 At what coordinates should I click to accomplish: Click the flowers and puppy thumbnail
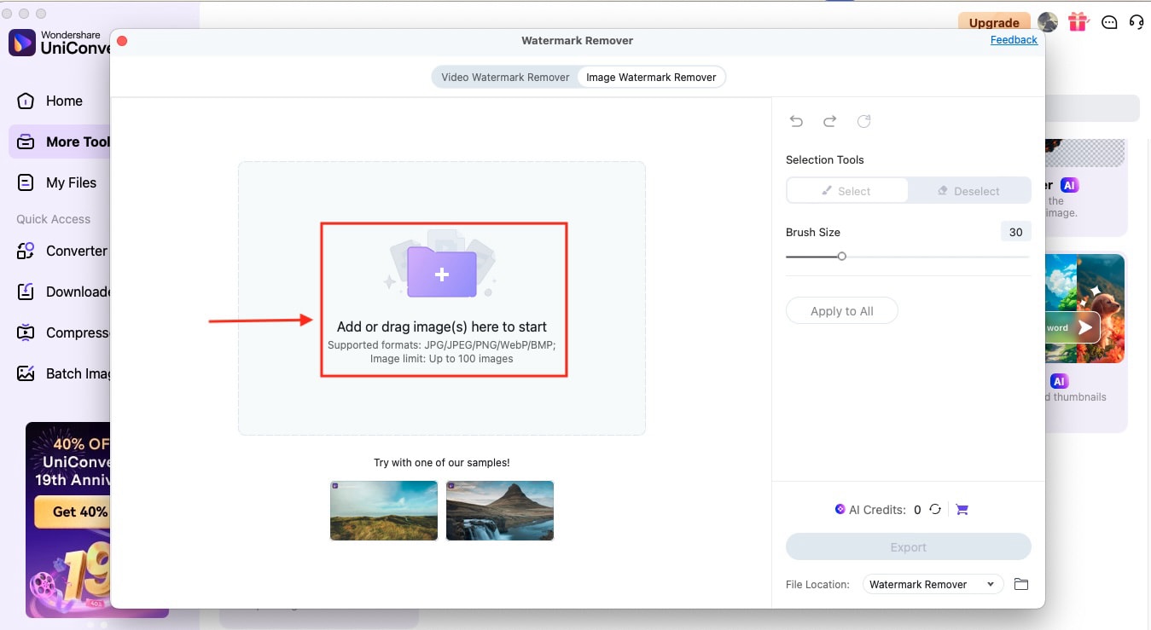pos(1085,308)
